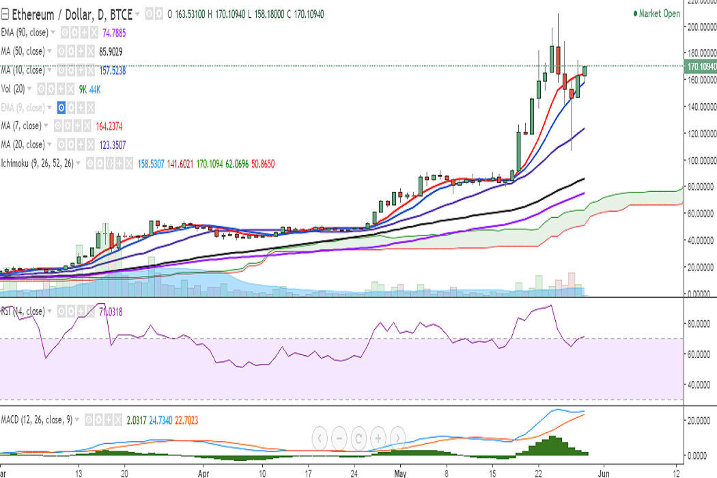Hide the Ichimoku cloud via eye icon
The height and width of the screenshot is (478, 717).
pyautogui.click(x=90, y=163)
